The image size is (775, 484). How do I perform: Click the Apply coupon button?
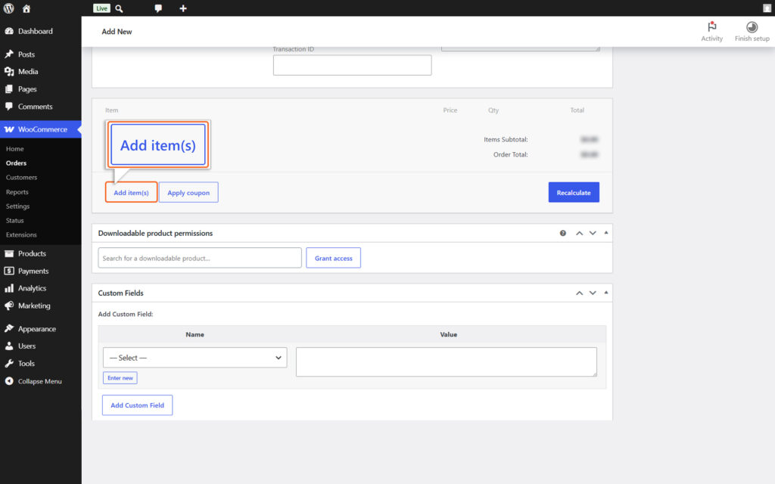tap(188, 192)
